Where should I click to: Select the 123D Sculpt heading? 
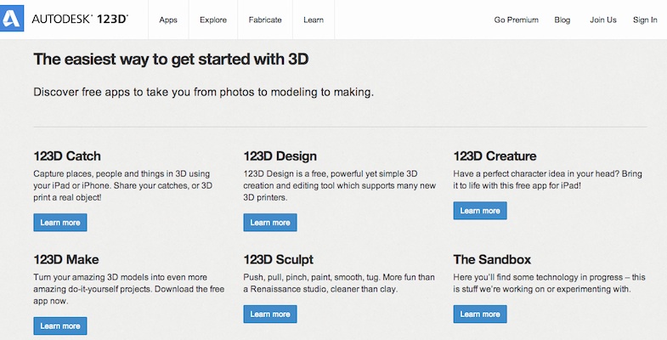(x=278, y=259)
